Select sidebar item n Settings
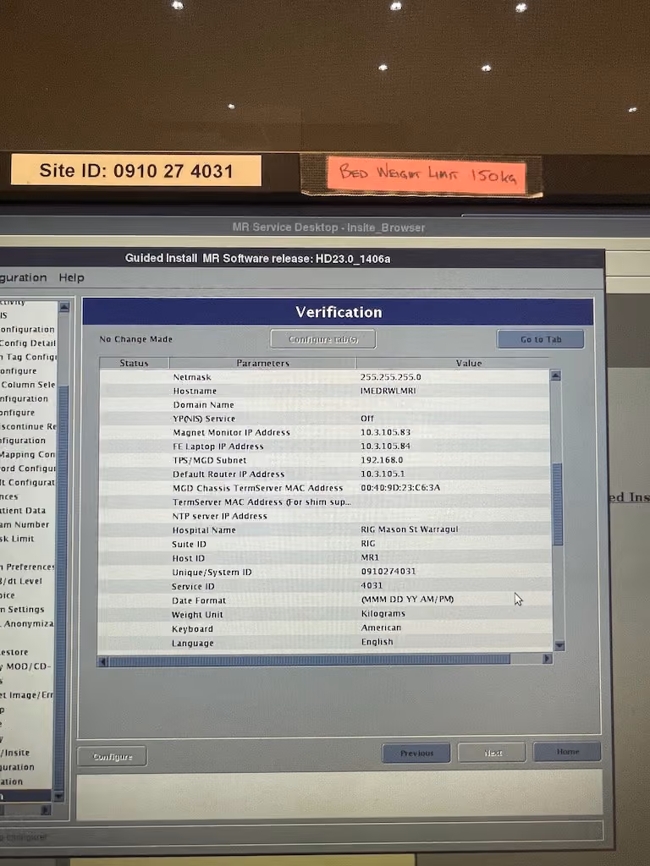 22,609
